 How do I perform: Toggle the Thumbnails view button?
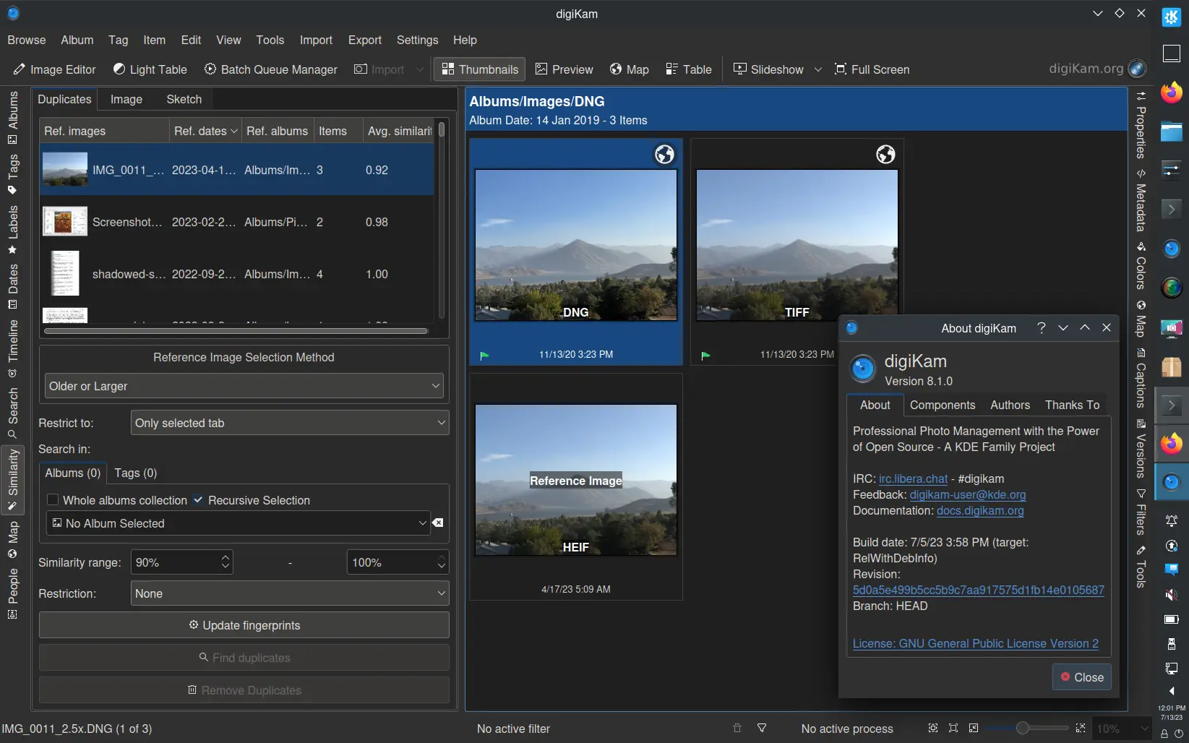point(480,69)
